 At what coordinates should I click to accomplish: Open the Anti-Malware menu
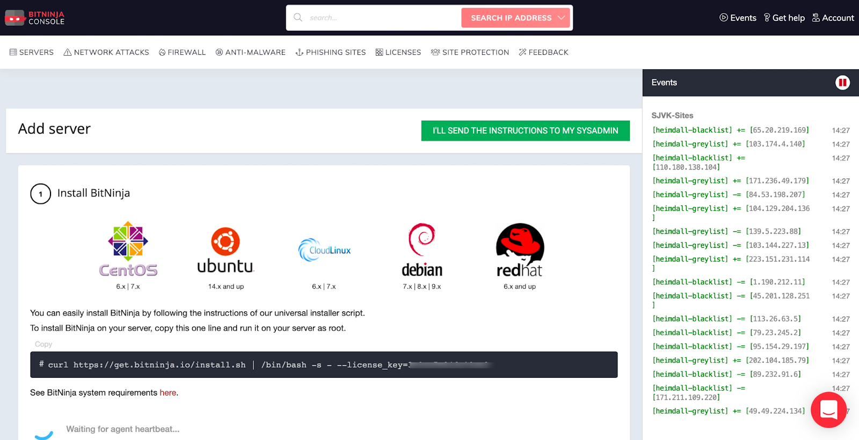(251, 52)
